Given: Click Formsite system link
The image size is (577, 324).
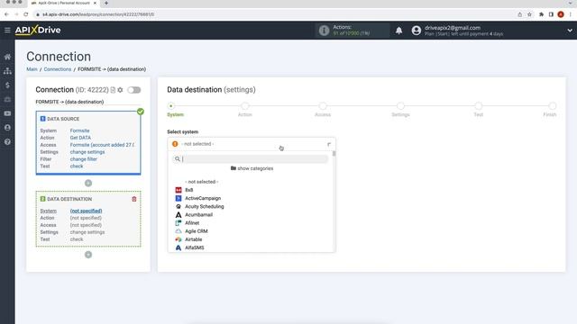Looking at the screenshot, I should click(80, 130).
